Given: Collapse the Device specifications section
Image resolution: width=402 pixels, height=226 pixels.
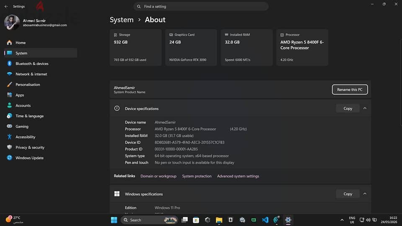Looking at the screenshot, I should pos(365,108).
